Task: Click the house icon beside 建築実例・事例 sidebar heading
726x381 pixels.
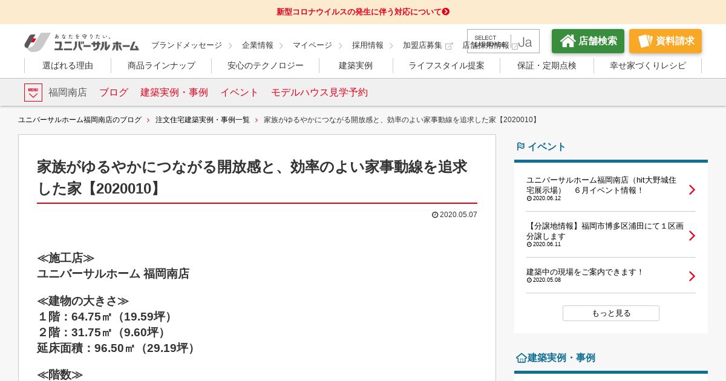Action: (x=521, y=358)
